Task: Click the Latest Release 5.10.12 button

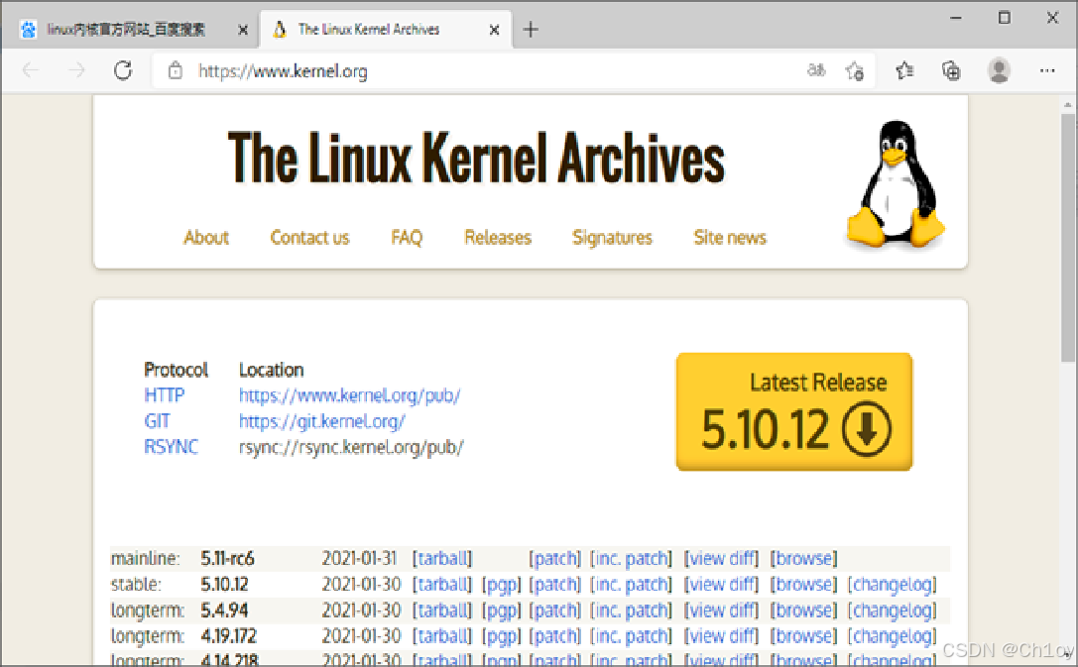Action: coord(794,412)
